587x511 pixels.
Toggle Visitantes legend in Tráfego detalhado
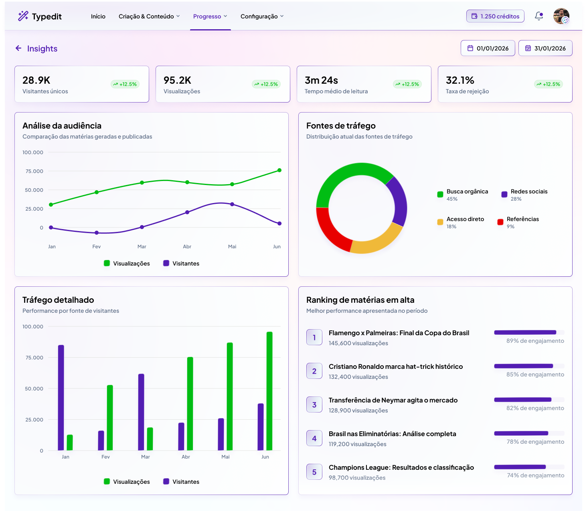pyautogui.click(x=181, y=482)
